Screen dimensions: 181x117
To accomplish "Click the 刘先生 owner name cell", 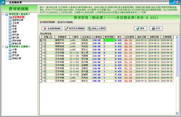I will point(87,40).
